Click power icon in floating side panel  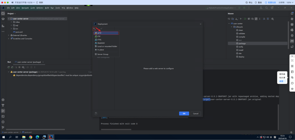point(292,83)
